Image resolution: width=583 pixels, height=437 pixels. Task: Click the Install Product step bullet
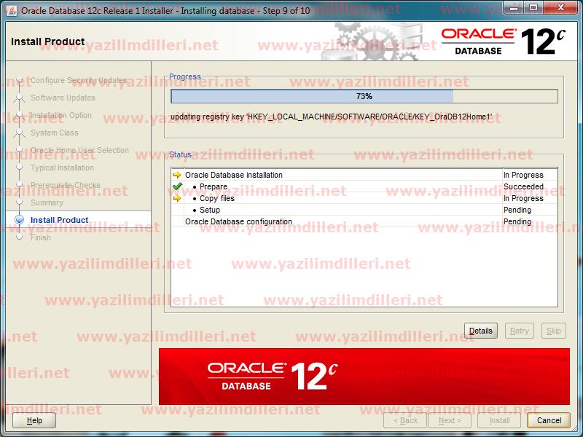click(20, 220)
